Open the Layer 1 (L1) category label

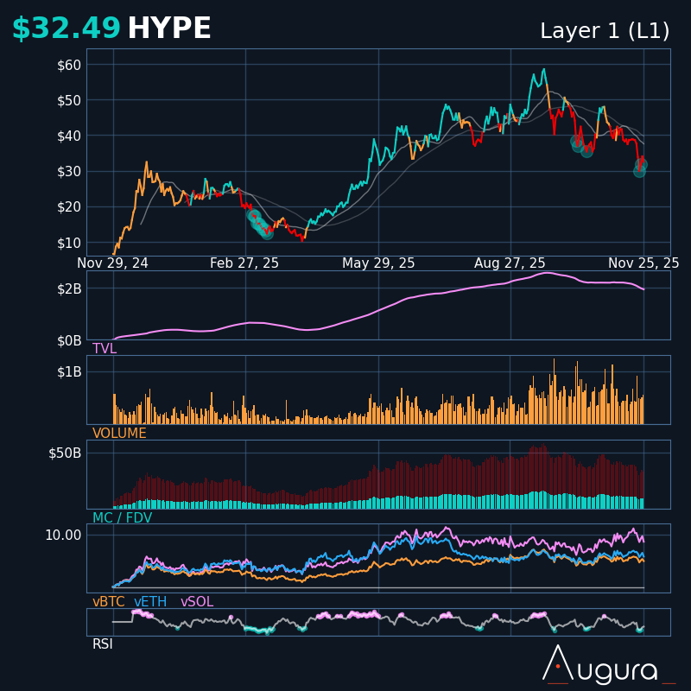(605, 31)
